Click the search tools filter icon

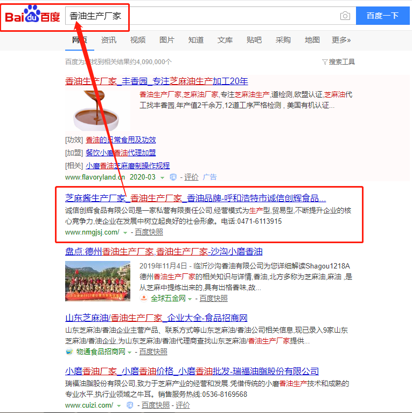pos(325,62)
